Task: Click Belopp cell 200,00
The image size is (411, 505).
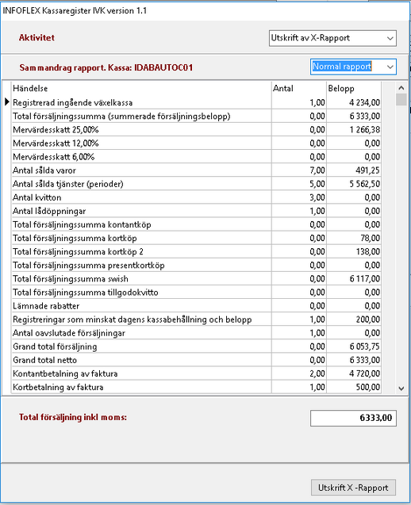Action: click(x=354, y=319)
